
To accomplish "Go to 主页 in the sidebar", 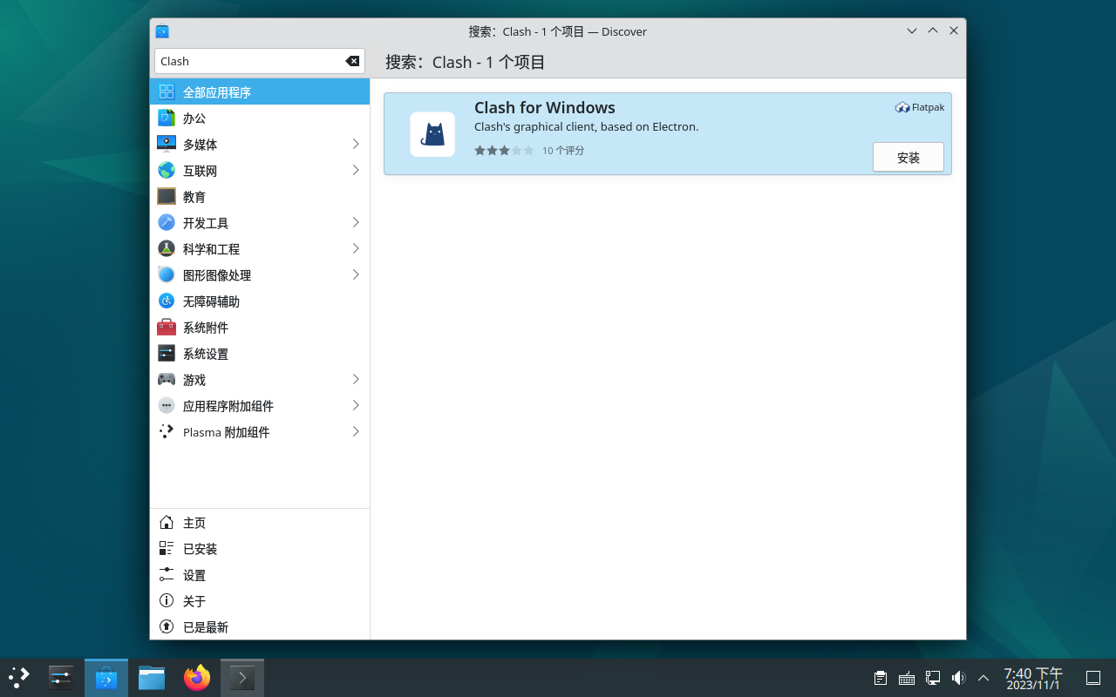I will tap(194, 523).
